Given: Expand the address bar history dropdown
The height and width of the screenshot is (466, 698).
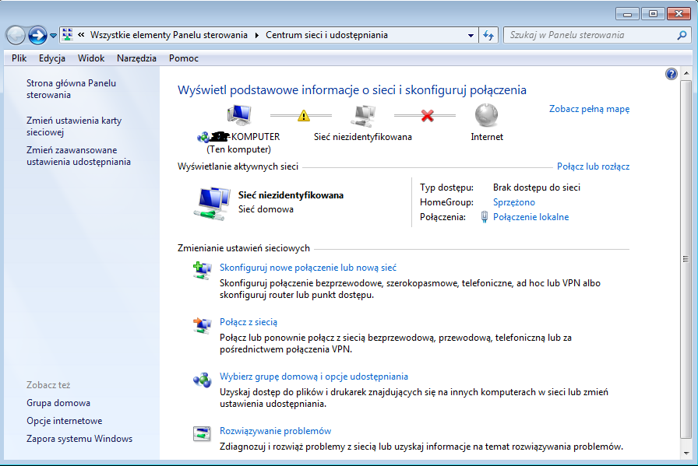Looking at the screenshot, I should [471, 35].
